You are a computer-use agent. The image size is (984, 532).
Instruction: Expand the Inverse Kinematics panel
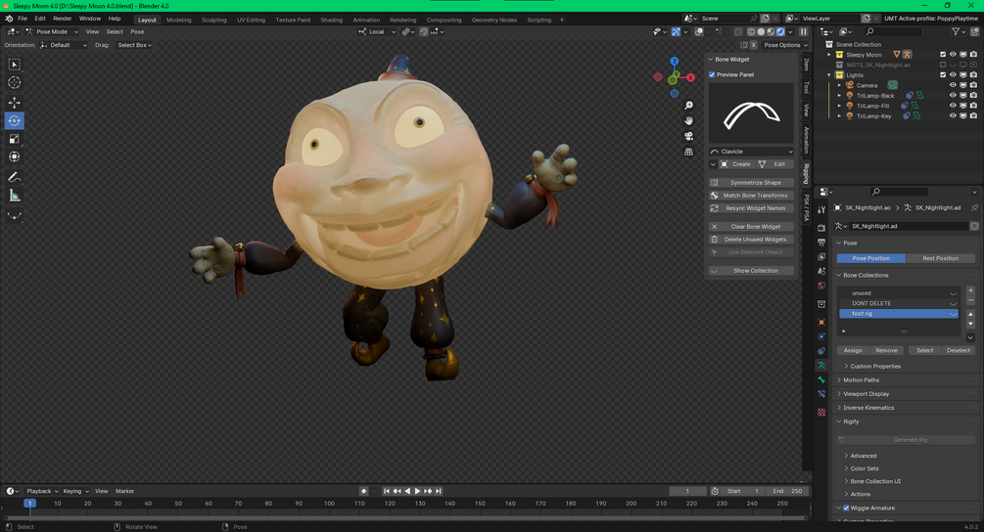[867, 408]
